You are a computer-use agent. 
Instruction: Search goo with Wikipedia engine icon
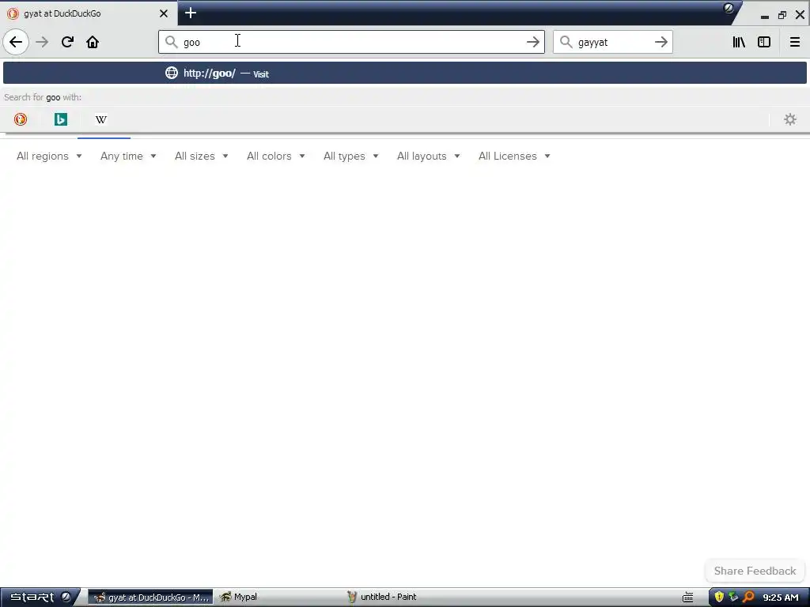(x=100, y=119)
